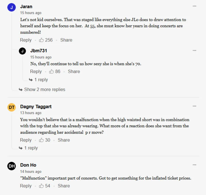The height and width of the screenshot is (195, 206).
Task: Share Jaran's comment
Action: click(x=66, y=40)
